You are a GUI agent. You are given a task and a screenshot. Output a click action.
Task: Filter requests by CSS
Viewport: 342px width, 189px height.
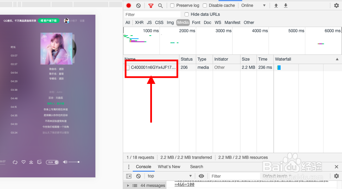159,23
